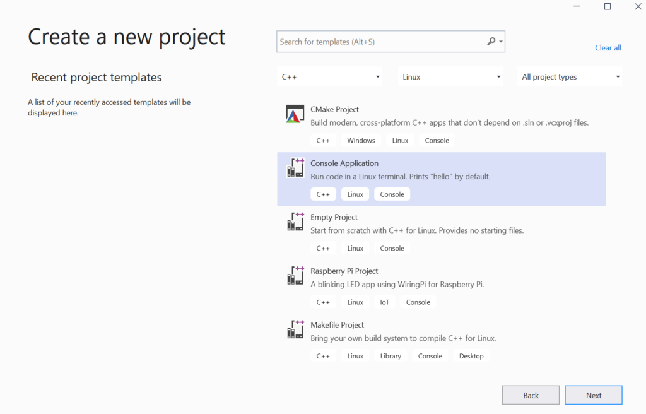The width and height of the screenshot is (646, 414).
Task: Click the search magnifier icon
Action: click(x=491, y=41)
